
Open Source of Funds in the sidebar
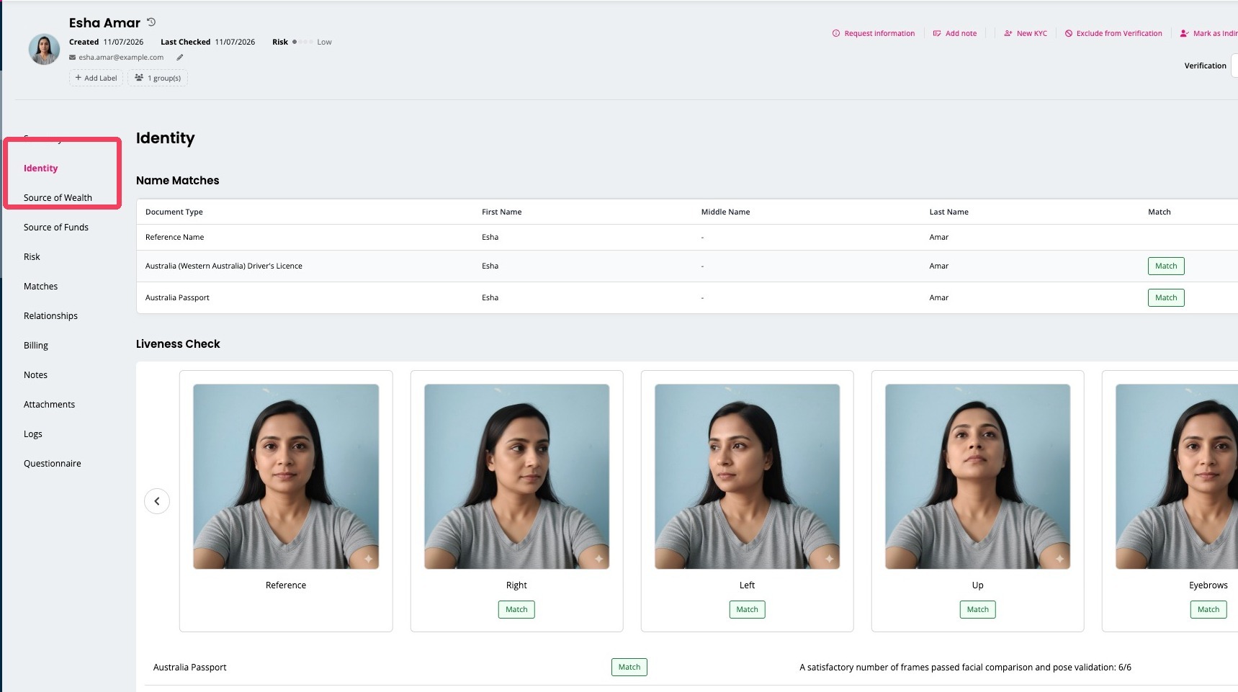(56, 228)
